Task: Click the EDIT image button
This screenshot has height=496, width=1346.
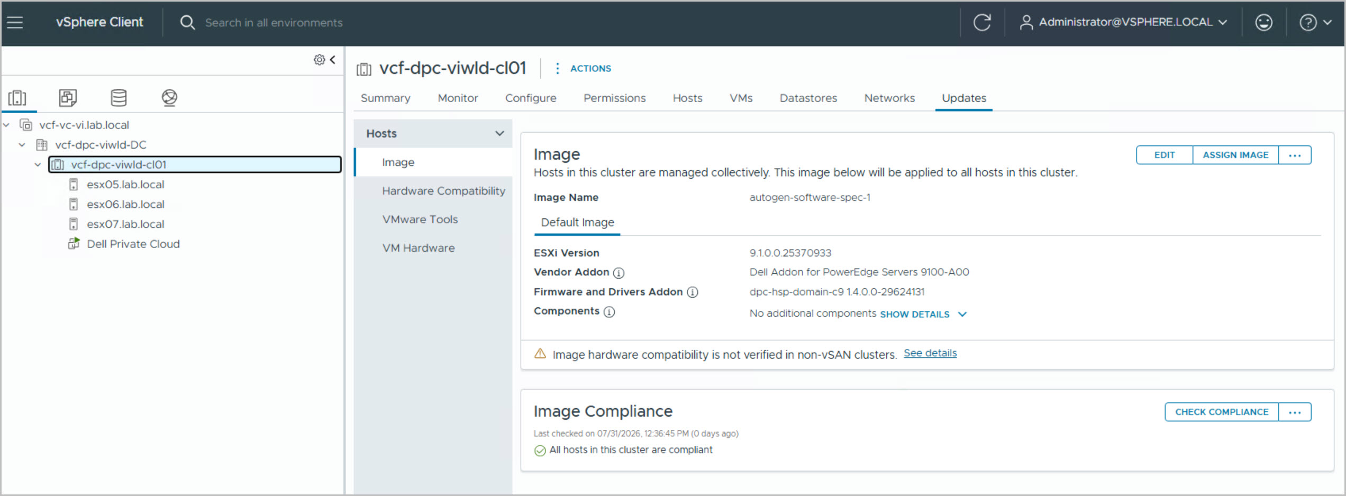Action: (1164, 155)
